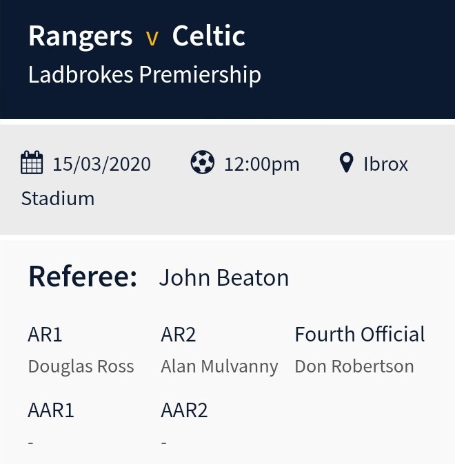
Task: Select fourth official Don Robertson
Action: click(x=354, y=366)
